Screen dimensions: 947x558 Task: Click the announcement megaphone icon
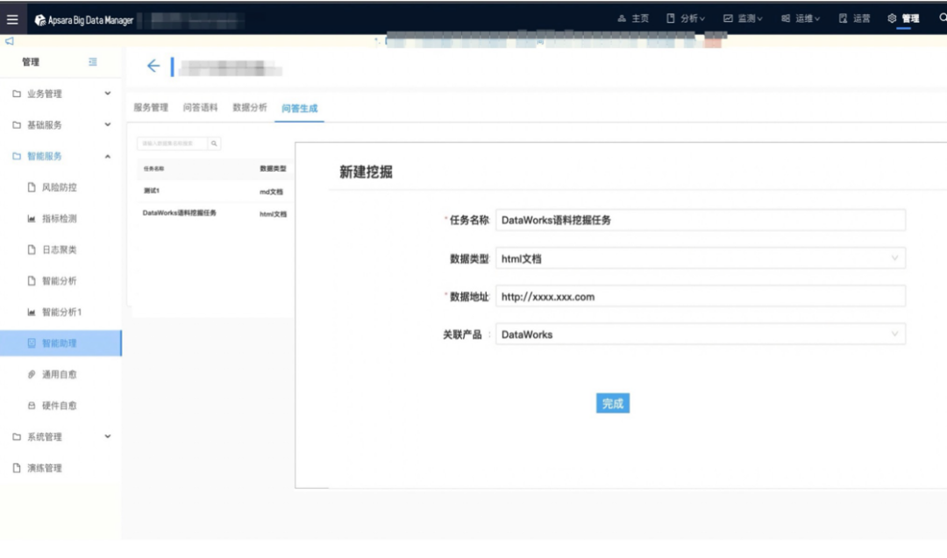[x=9, y=41]
